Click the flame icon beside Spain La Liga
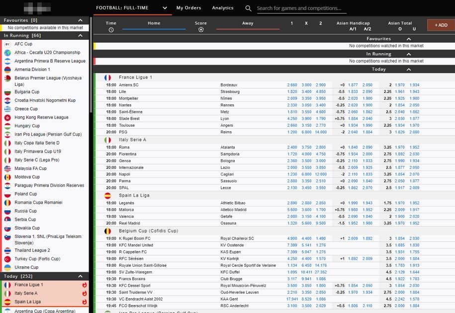Viewport: 455px width, 313px height. coord(84,302)
